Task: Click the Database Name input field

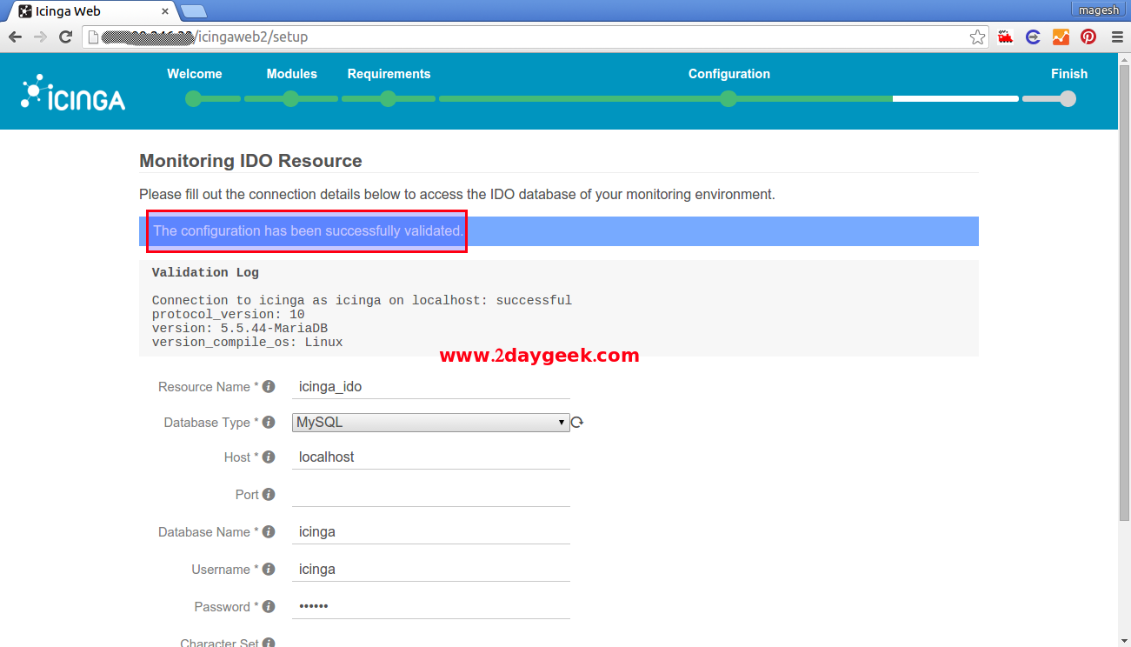Action: pyautogui.click(x=431, y=531)
